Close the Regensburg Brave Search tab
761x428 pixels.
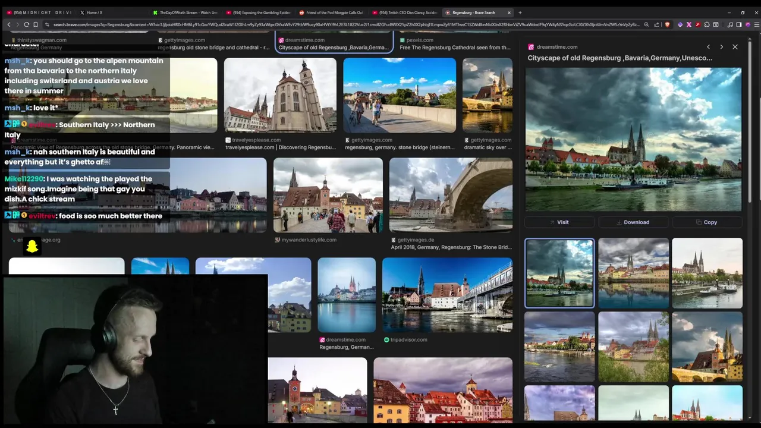[x=509, y=12]
